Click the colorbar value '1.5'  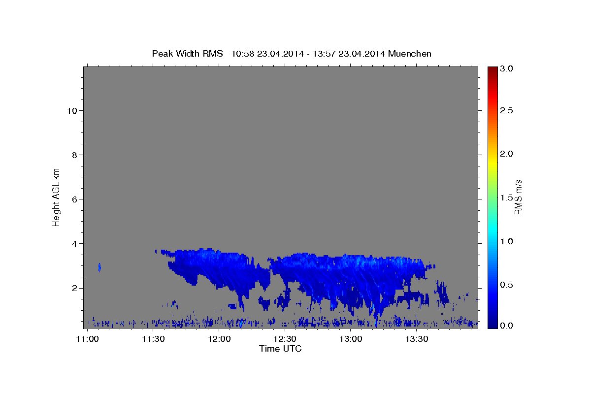click(x=507, y=197)
